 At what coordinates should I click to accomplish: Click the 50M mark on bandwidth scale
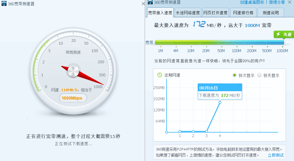coord(221,51)
